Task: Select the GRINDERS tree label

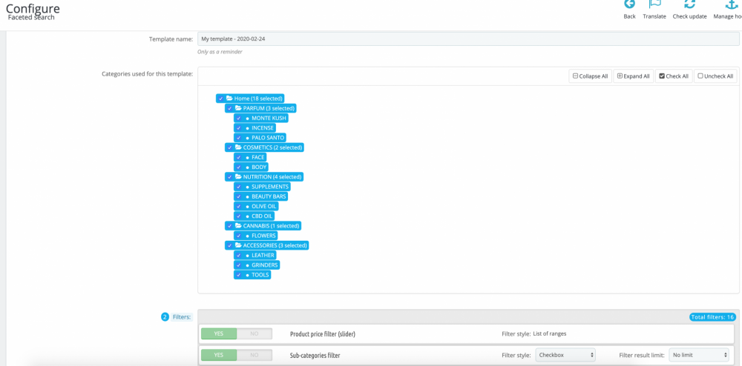Action: [265, 265]
